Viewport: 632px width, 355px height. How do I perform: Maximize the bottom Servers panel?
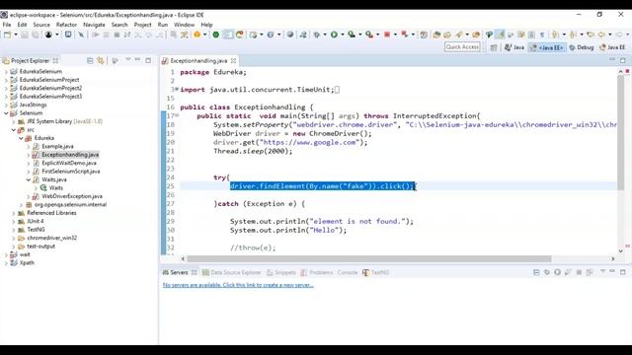(x=623, y=272)
